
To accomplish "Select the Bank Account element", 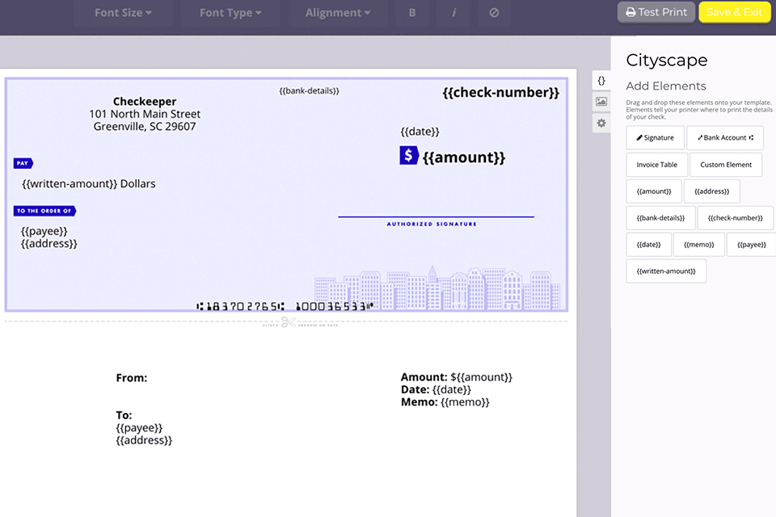I will coord(725,137).
